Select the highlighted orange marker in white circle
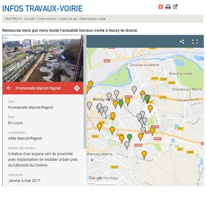Viewport: 207px width, 198px height. (x=150, y=108)
